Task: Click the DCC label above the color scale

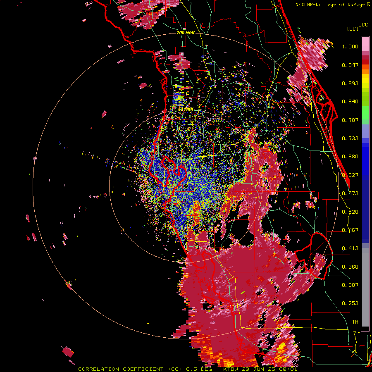Action: 363,25
